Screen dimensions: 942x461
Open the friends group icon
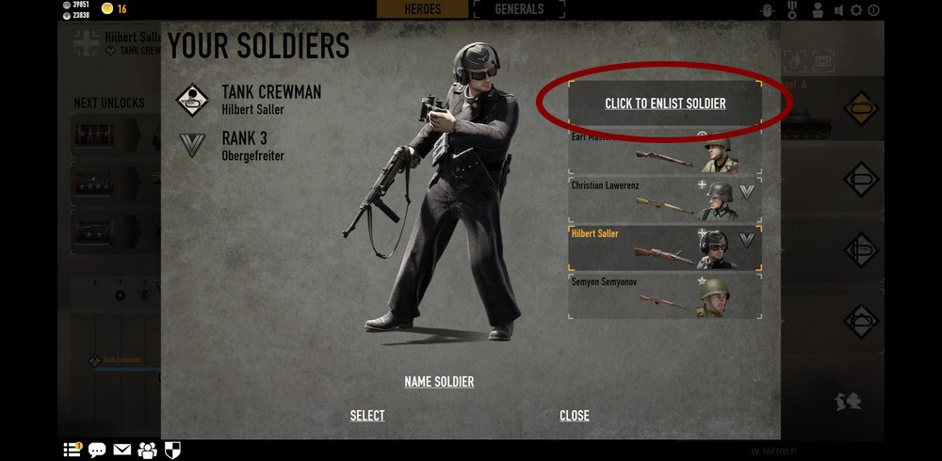(x=147, y=450)
